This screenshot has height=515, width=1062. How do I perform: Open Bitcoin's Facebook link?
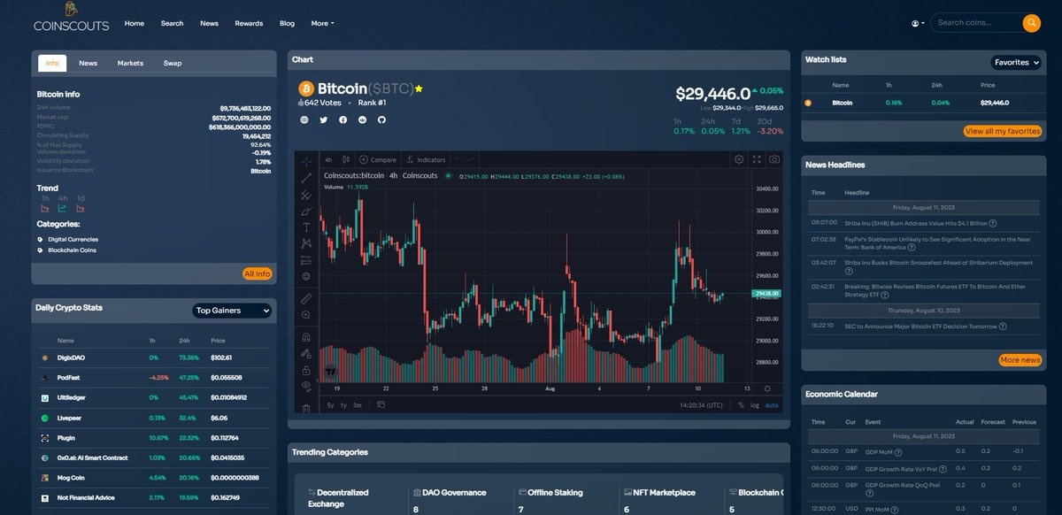343,119
